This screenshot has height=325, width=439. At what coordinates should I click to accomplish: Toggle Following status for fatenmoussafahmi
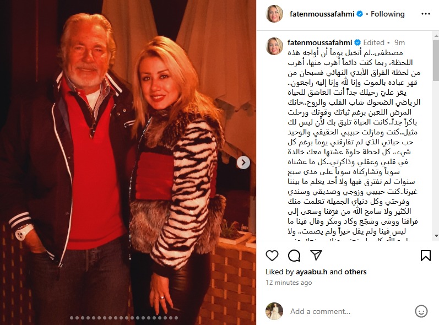coord(387,14)
